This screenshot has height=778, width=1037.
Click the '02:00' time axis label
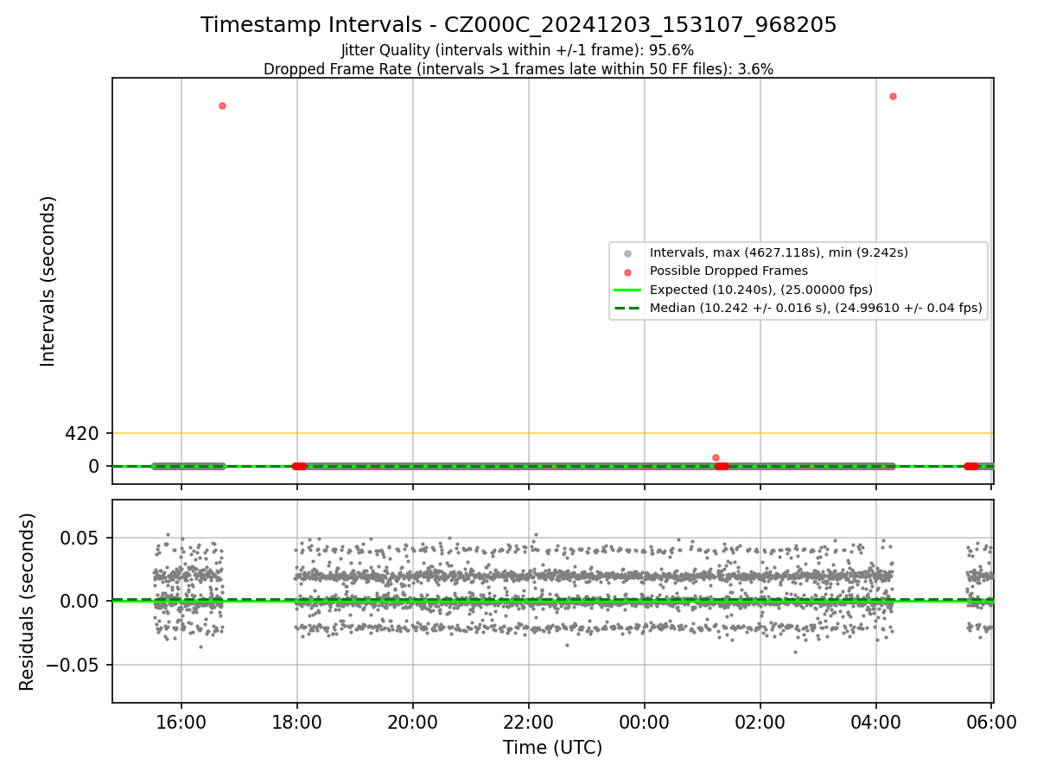click(x=760, y=723)
